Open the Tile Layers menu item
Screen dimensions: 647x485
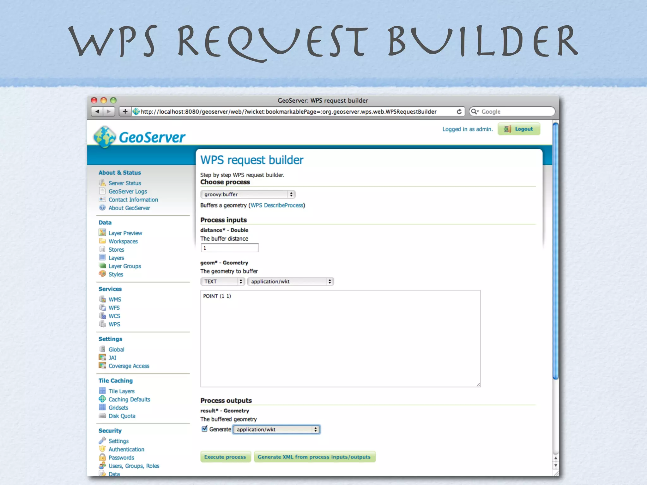[121, 391]
